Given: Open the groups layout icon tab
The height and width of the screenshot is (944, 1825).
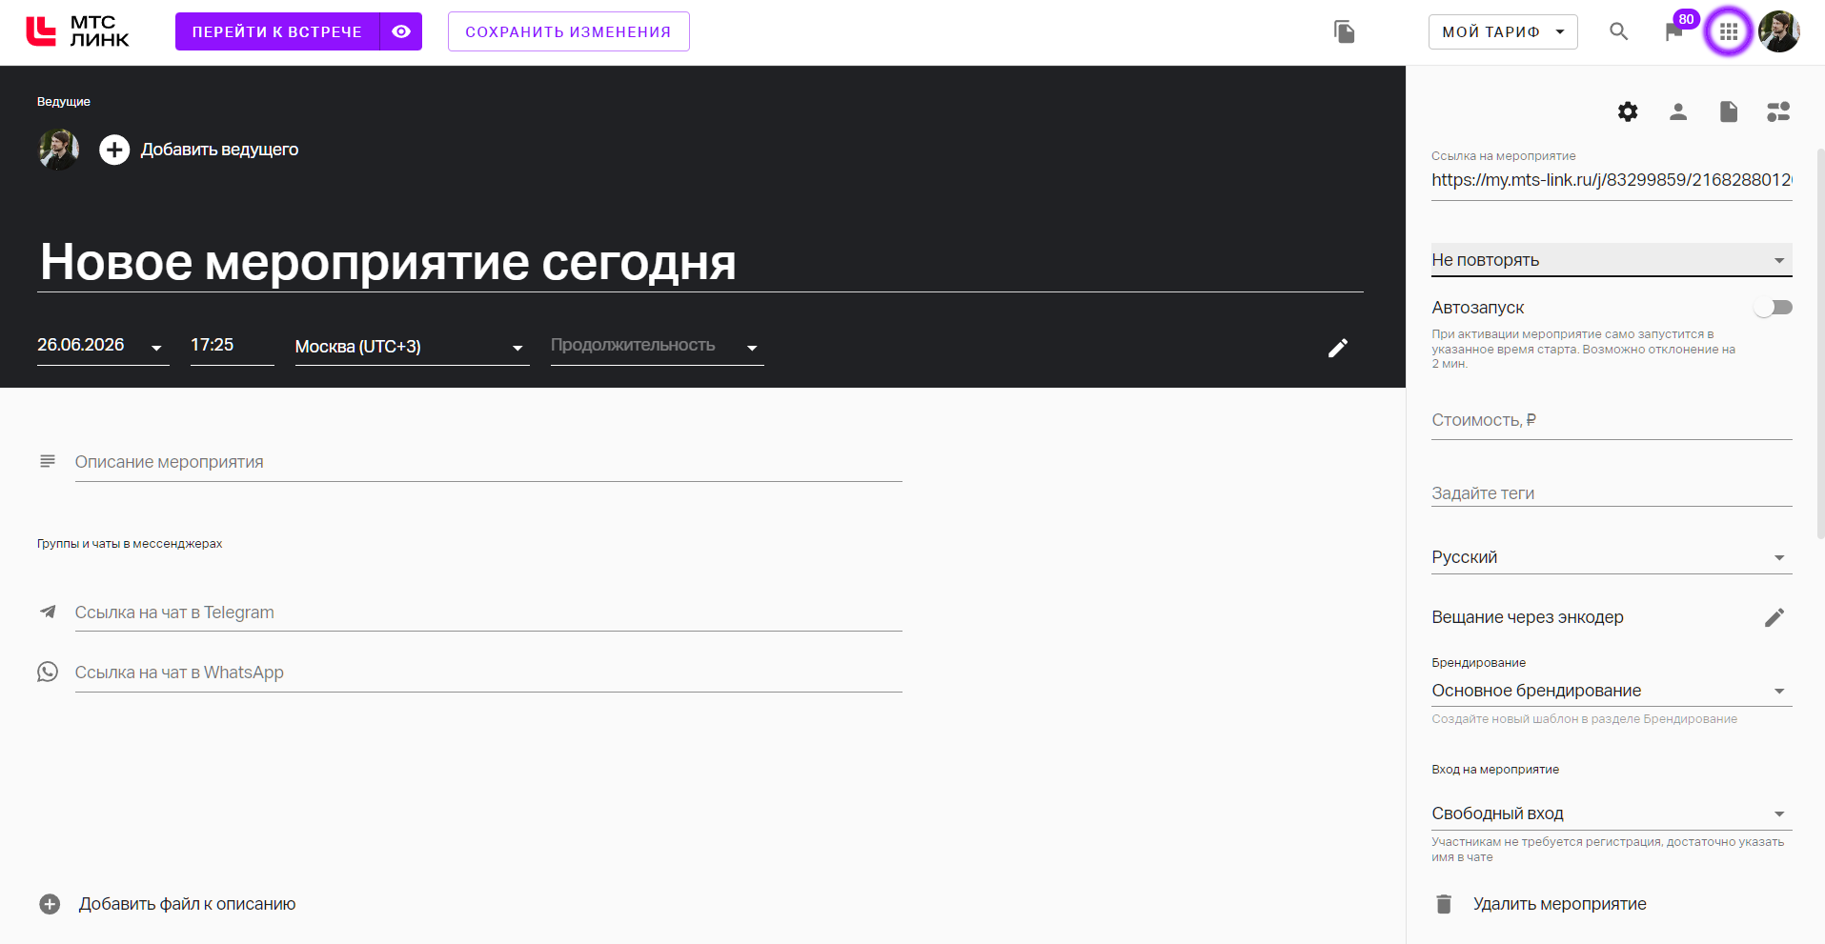Looking at the screenshot, I should (1778, 111).
